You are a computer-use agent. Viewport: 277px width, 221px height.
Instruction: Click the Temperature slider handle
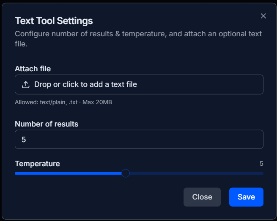125,173
